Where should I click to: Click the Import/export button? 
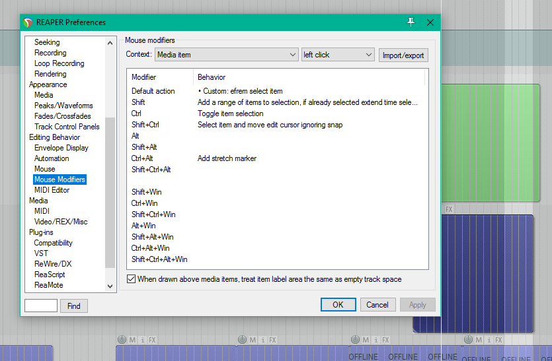(403, 55)
